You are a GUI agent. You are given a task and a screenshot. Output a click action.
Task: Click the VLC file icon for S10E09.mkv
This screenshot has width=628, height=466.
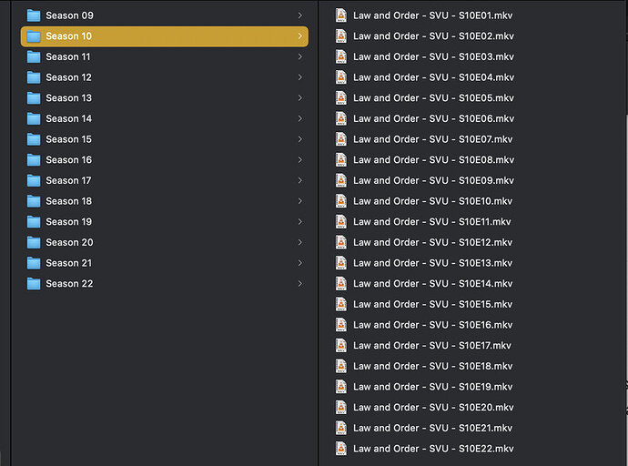(x=340, y=180)
